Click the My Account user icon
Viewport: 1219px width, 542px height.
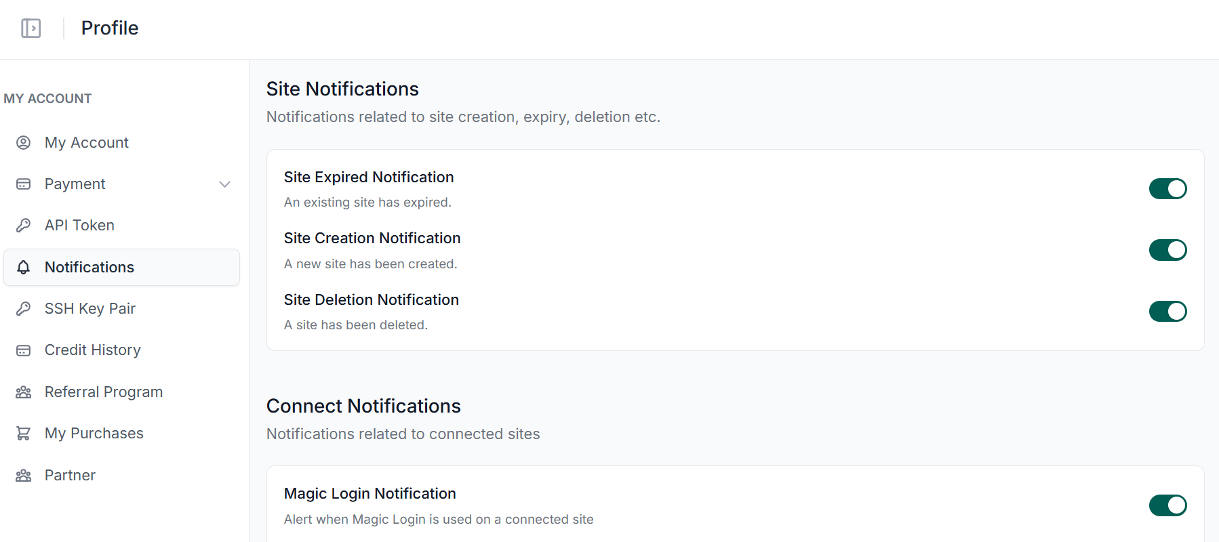(x=24, y=142)
